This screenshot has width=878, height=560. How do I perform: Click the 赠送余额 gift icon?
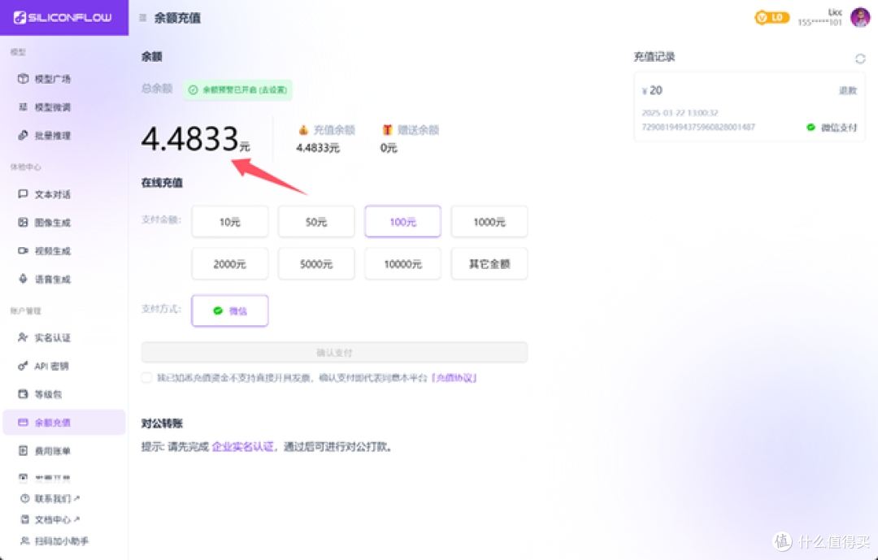(387, 130)
